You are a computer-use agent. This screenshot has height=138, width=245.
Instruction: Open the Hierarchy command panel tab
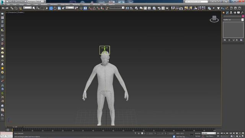click(x=231, y=13)
